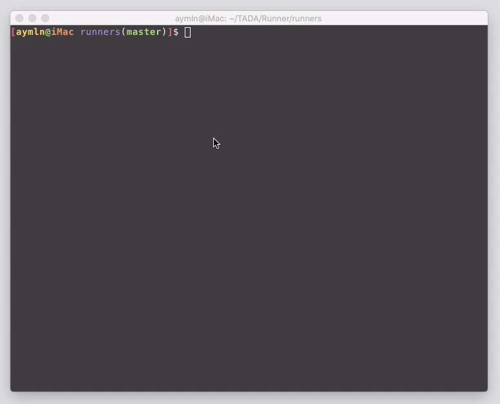The image size is (500, 404).
Task: Click the terminal close window button
Action: 19,18
